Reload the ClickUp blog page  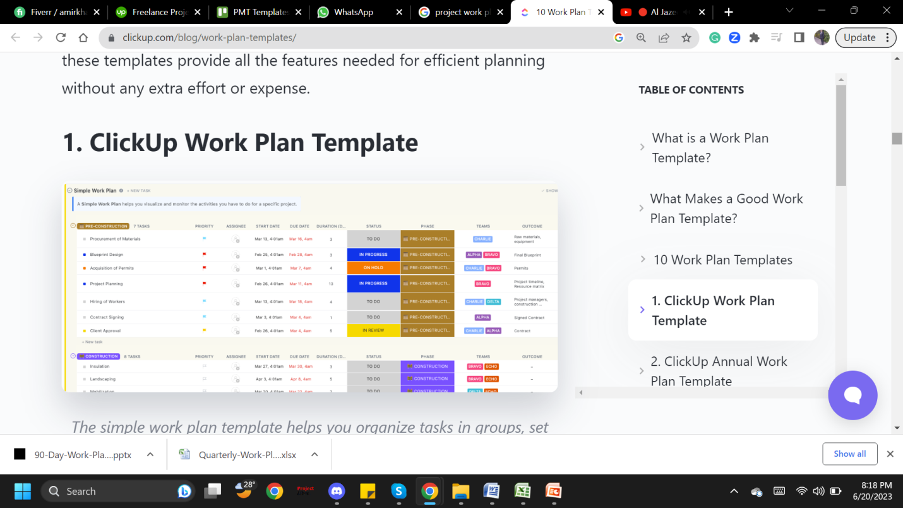61,37
